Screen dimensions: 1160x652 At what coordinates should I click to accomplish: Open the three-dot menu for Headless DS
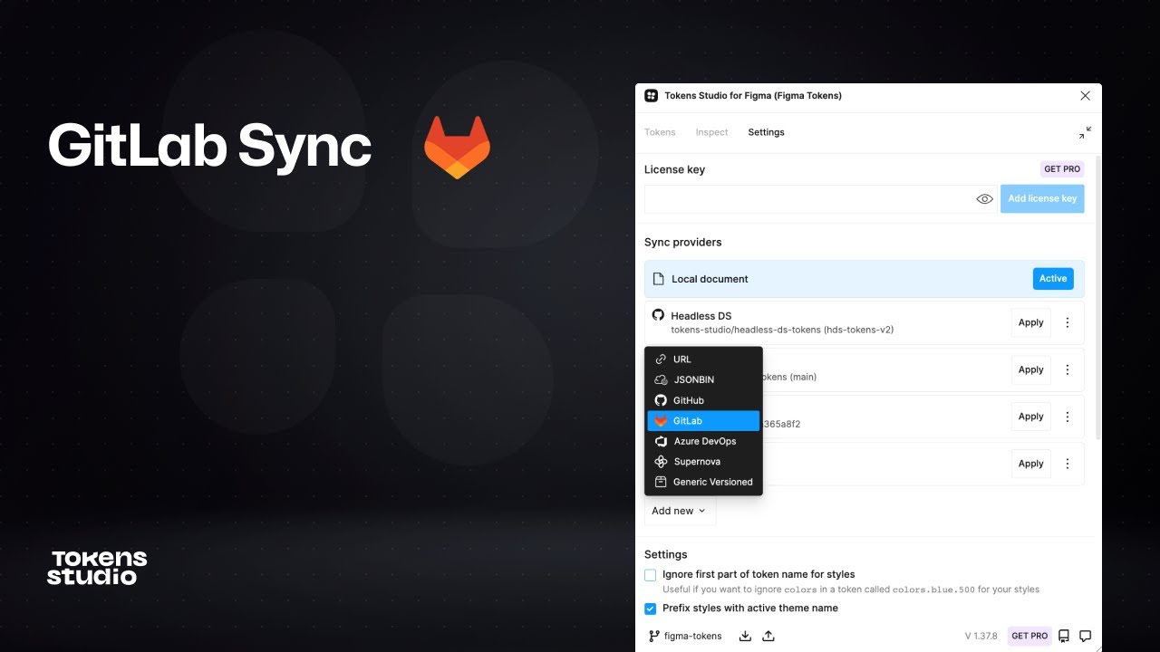point(1068,322)
